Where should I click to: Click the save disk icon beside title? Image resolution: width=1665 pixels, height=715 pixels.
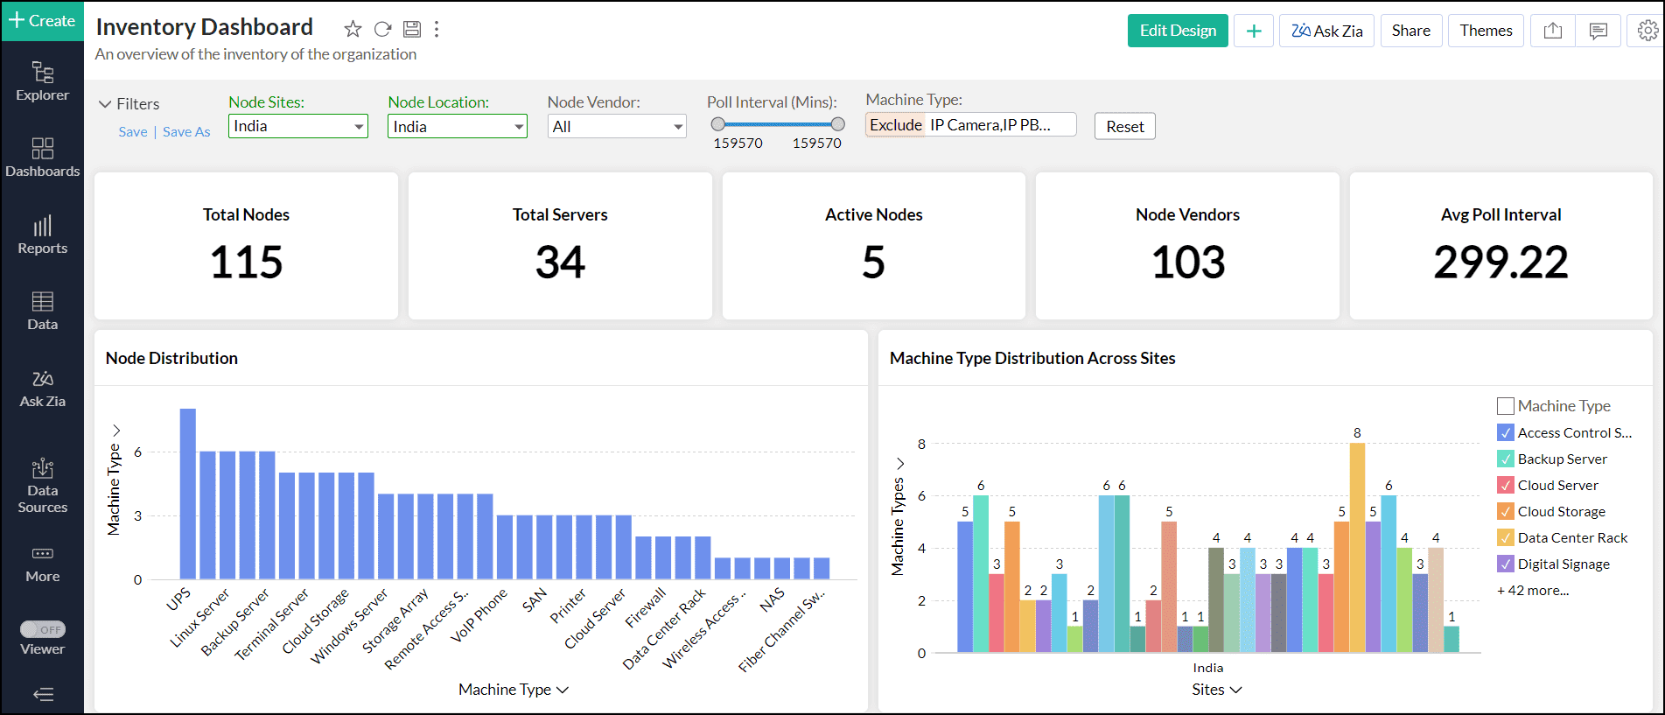coord(412,30)
